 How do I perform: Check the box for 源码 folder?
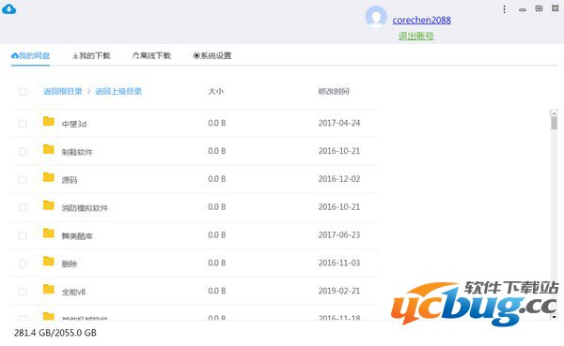click(x=23, y=179)
